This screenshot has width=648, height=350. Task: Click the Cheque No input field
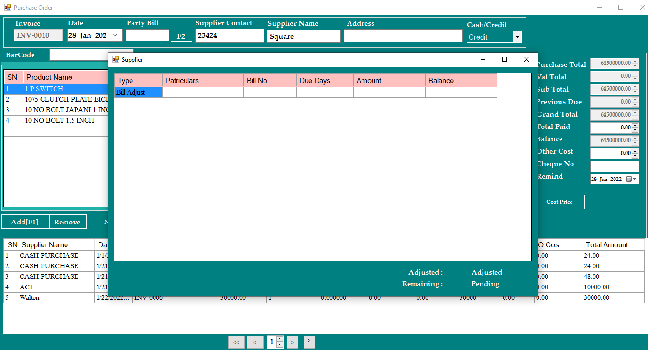tap(614, 167)
